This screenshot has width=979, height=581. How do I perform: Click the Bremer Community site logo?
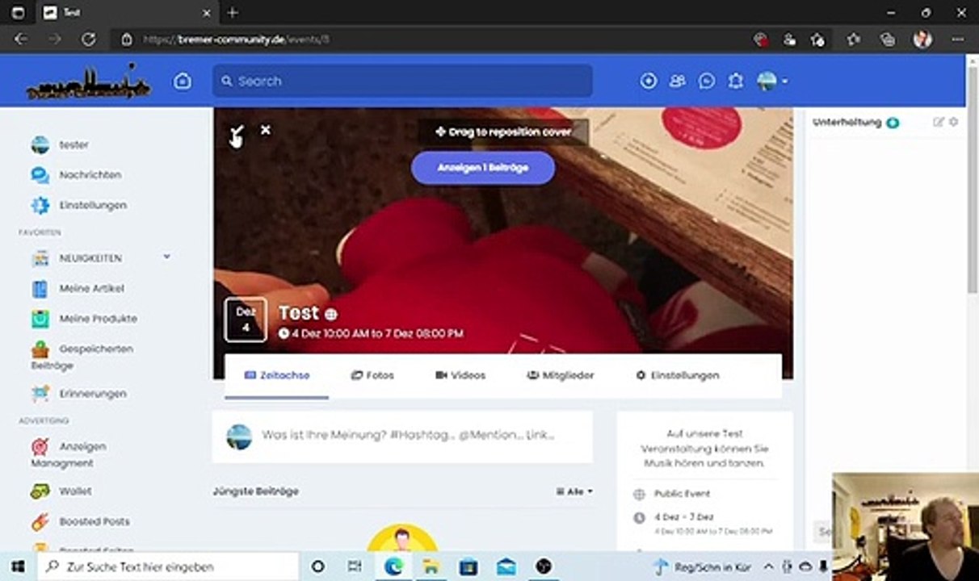tap(88, 82)
